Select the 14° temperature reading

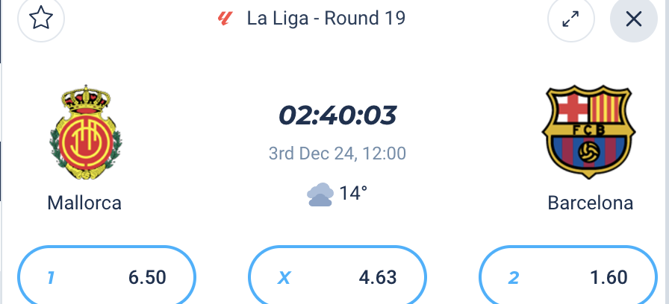coord(353,194)
